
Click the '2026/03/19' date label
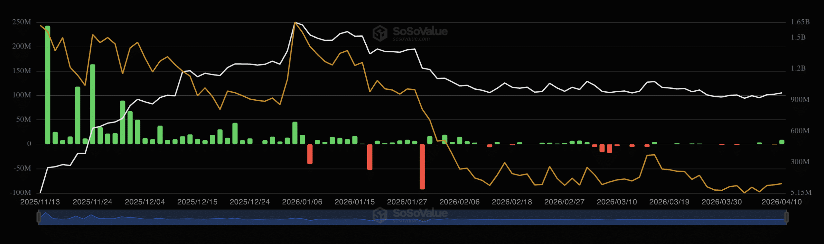pyautogui.click(x=669, y=202)
